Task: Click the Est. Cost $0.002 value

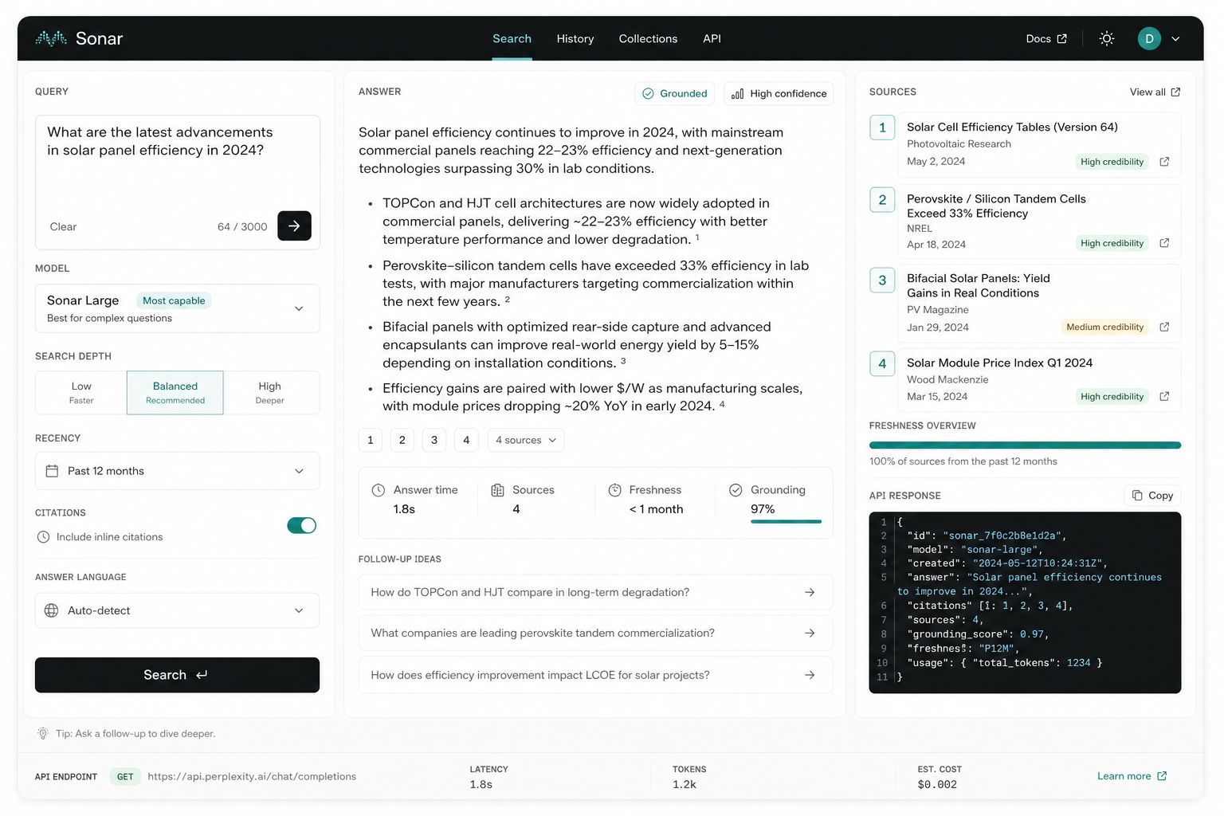Action: 937,784
